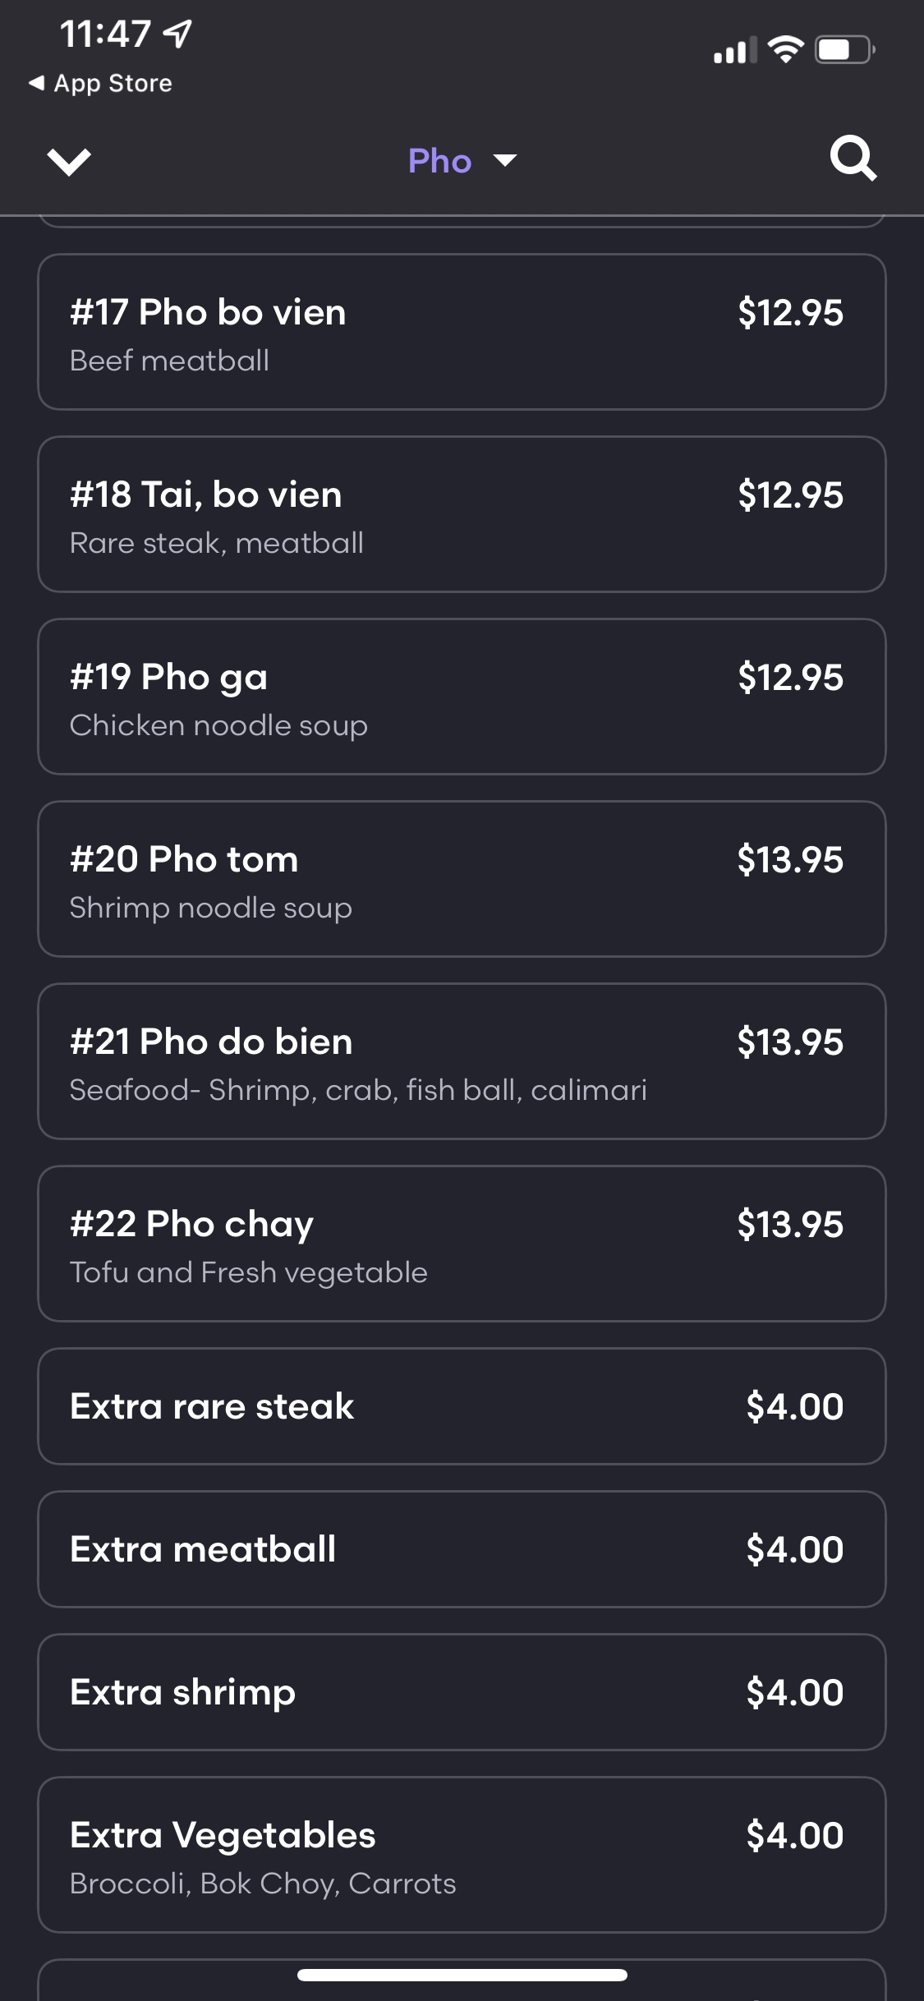This screenshot has width=924, height=2001.
Task: Add Extra rare steak
Action: tap(462, 1406)
